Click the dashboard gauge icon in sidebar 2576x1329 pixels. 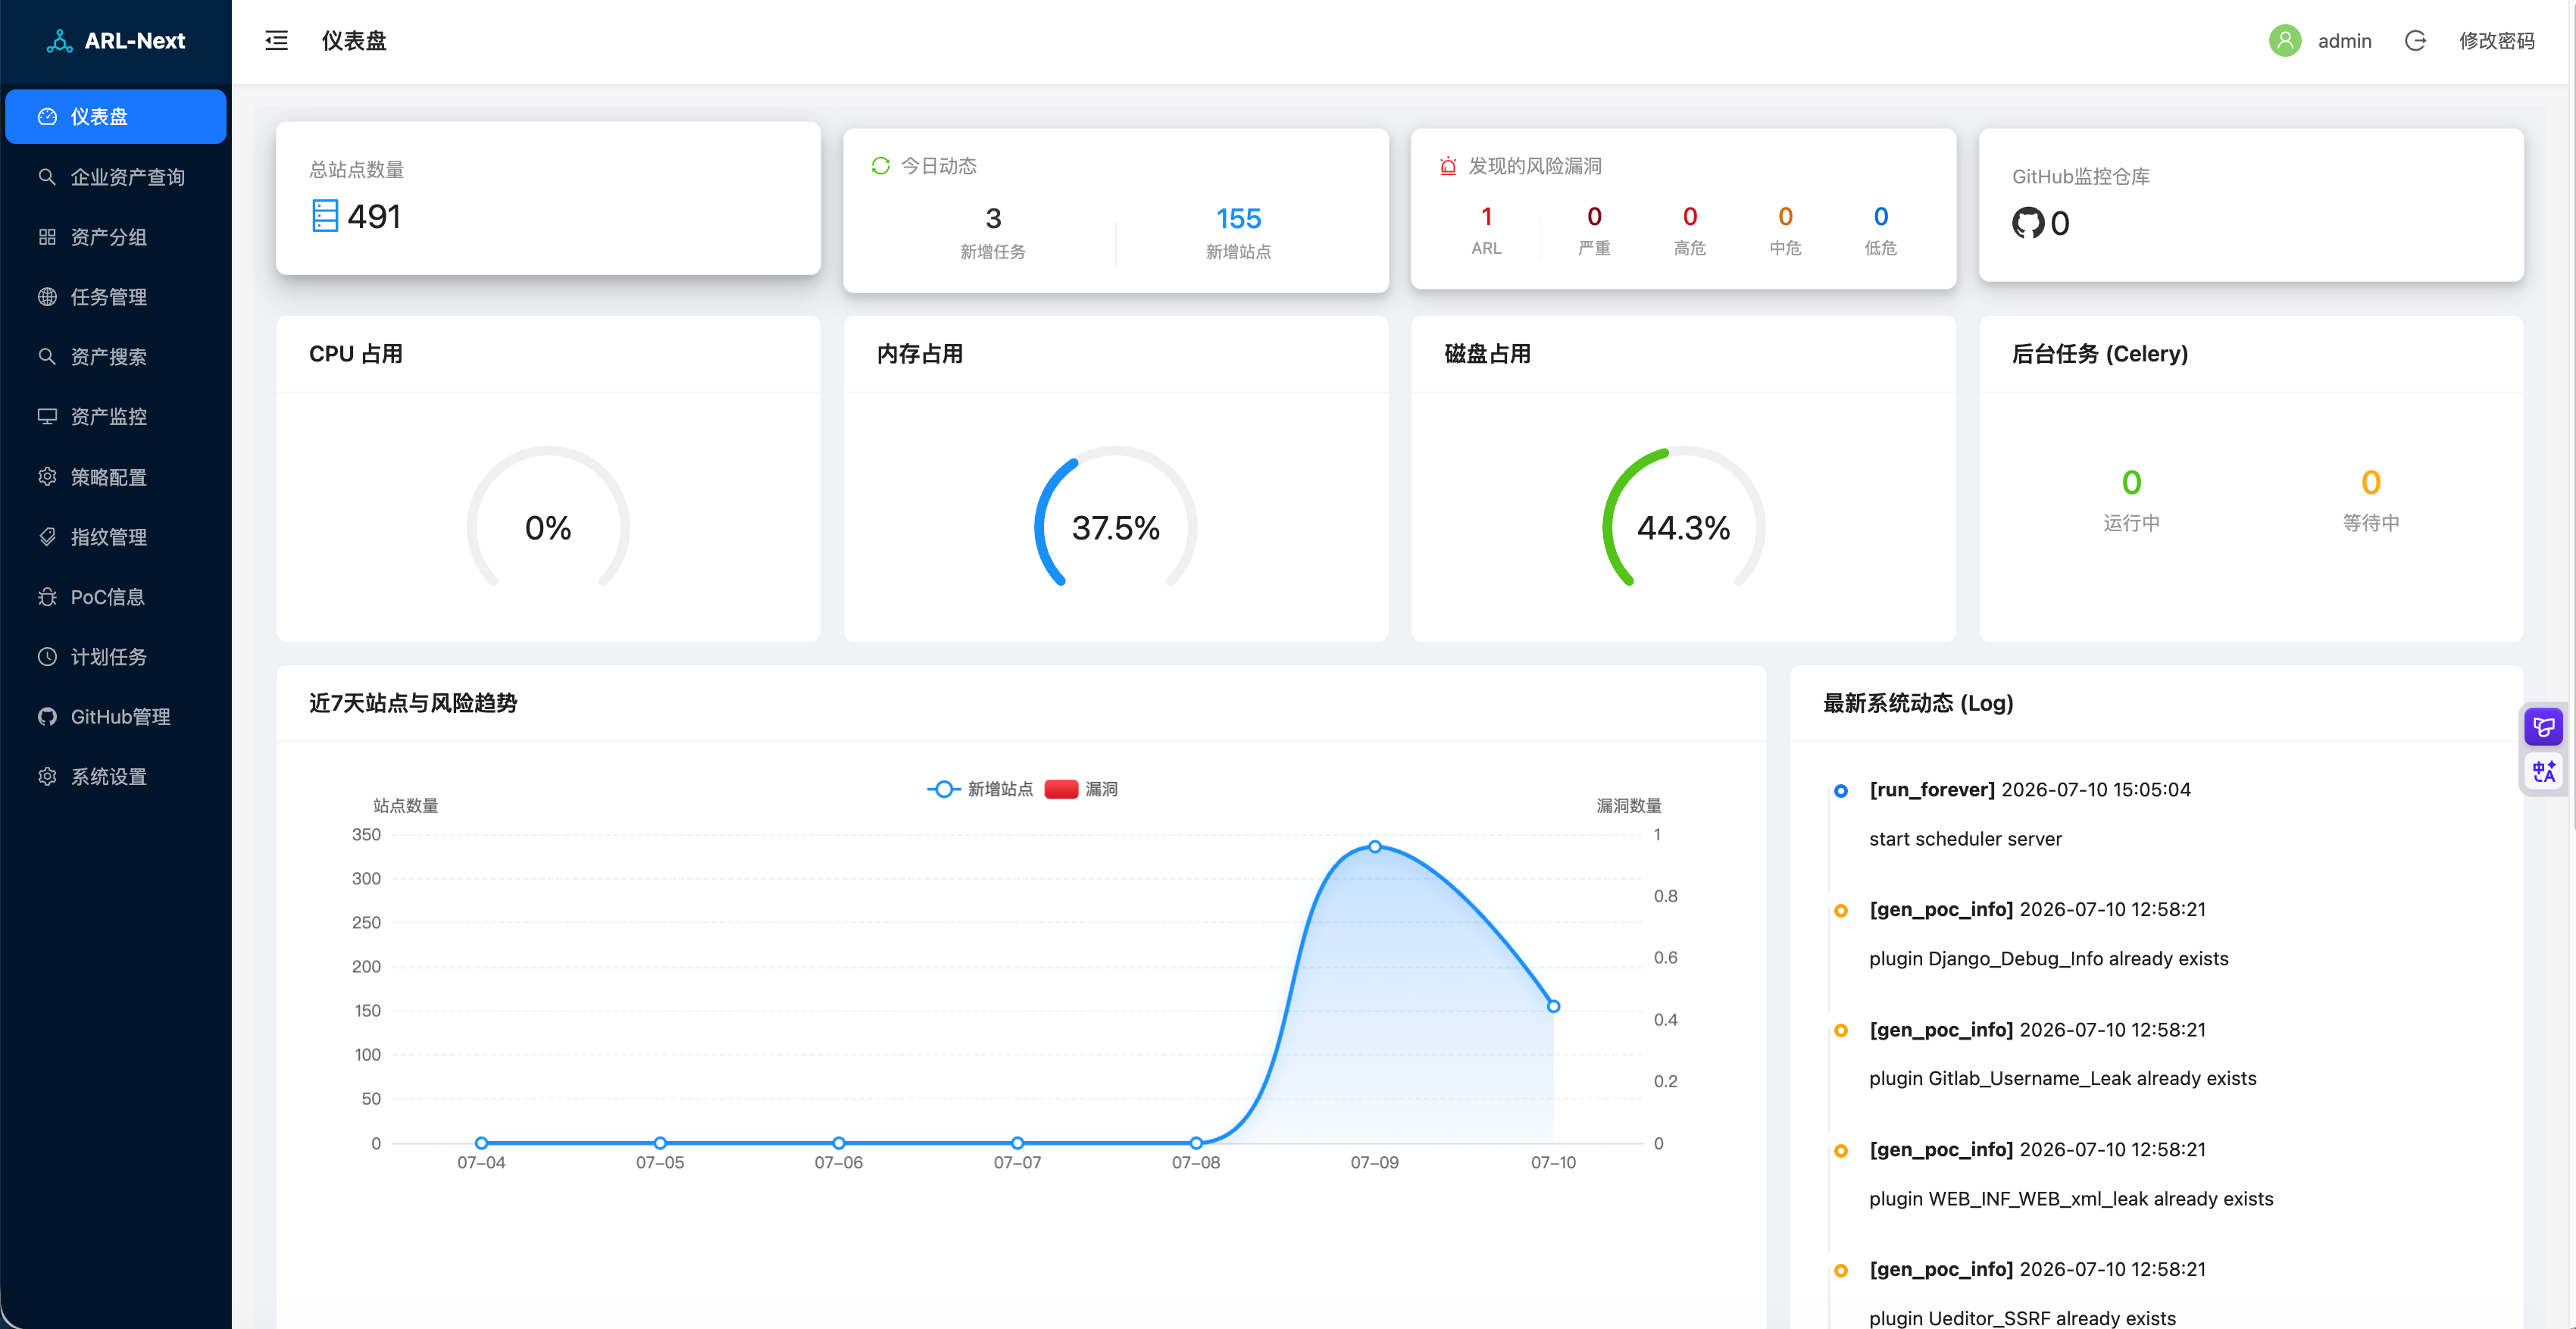(47, 117)
